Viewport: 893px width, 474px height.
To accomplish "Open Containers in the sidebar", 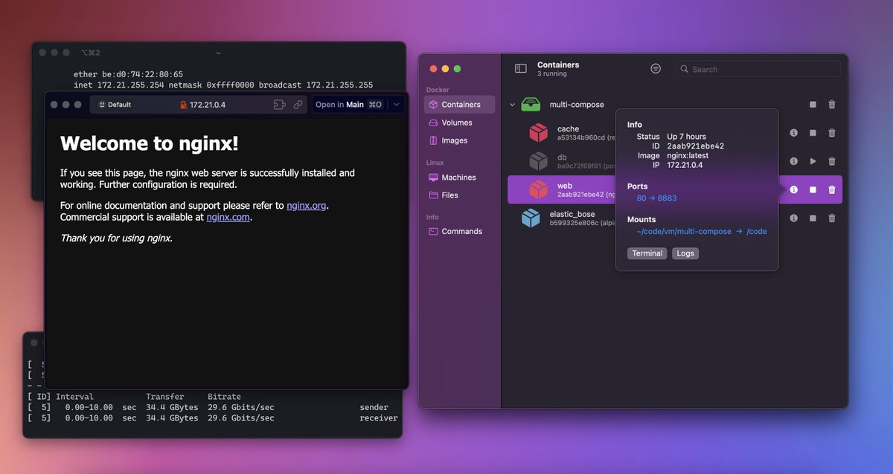I will (459, 105).
